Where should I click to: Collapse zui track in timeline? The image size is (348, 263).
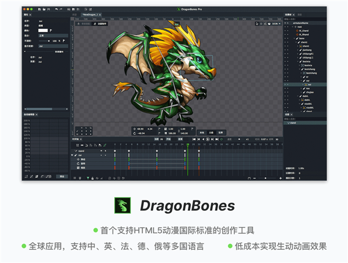72,155
